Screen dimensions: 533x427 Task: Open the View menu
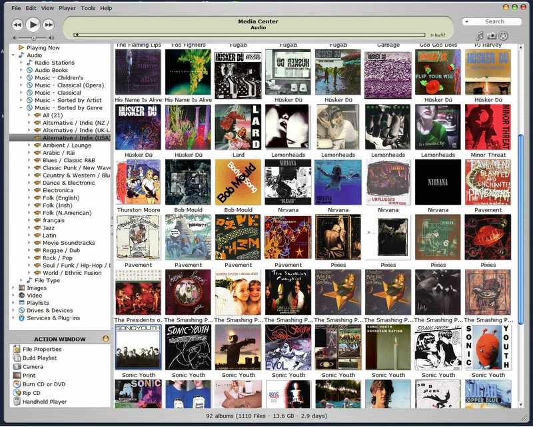tap(47, 8)
